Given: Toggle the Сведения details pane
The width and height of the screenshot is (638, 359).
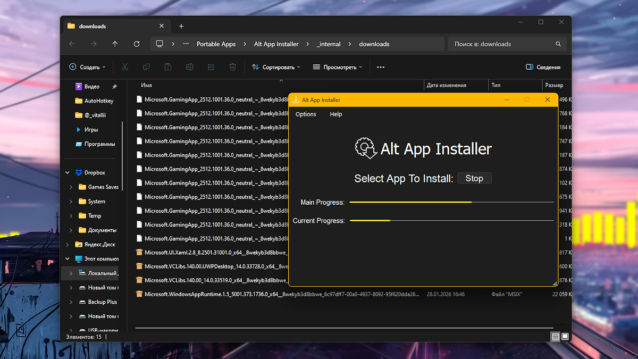Looking at the screenshot, I should coord(543,67).
